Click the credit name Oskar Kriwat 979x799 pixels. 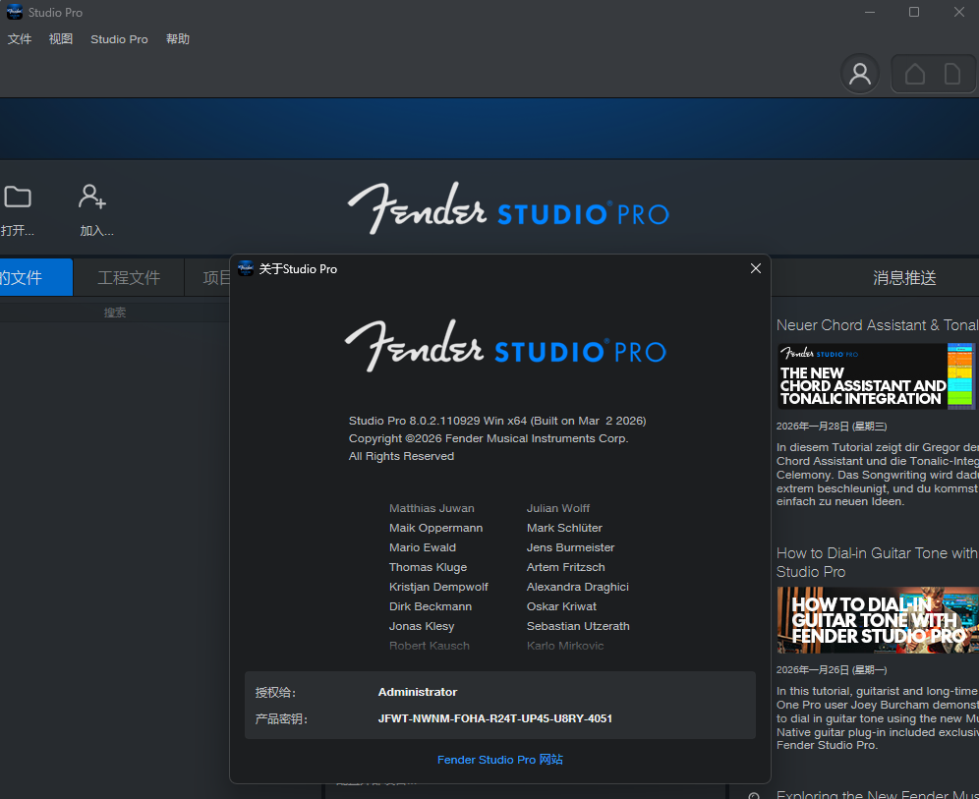tap(561, 606)
